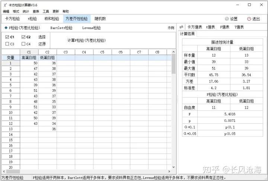Click the 计算F检验(方差比检验) button
Screen dimensions: 268x181
[x=86, y=41]
